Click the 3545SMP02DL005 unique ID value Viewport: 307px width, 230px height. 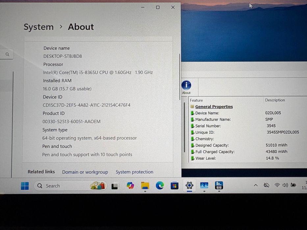[x=283, y=132]
